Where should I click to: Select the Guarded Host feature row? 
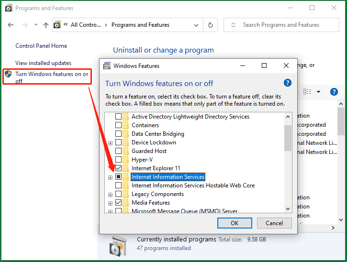coord(149,151)
